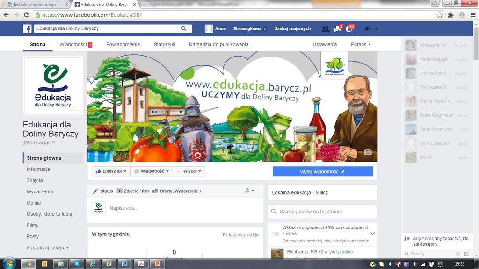
Task: Open the Statystyki tab
Action: (x=164, y=44)
